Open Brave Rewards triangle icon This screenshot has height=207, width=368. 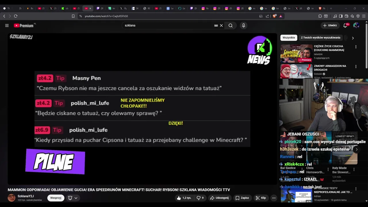coord(281,16)
